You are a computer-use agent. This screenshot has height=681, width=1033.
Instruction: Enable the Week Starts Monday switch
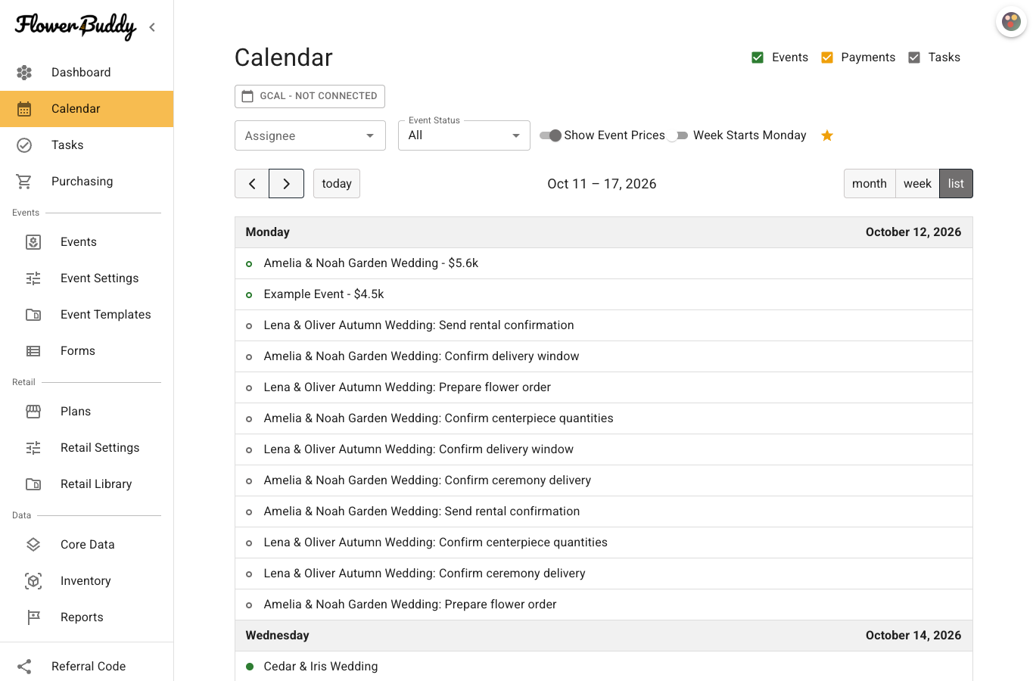point(677,135)
